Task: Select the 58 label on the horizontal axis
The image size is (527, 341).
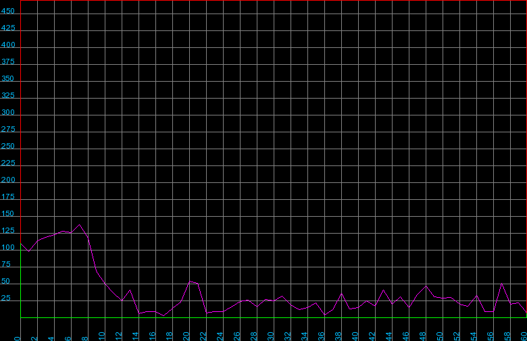Action: click(507, 336)
